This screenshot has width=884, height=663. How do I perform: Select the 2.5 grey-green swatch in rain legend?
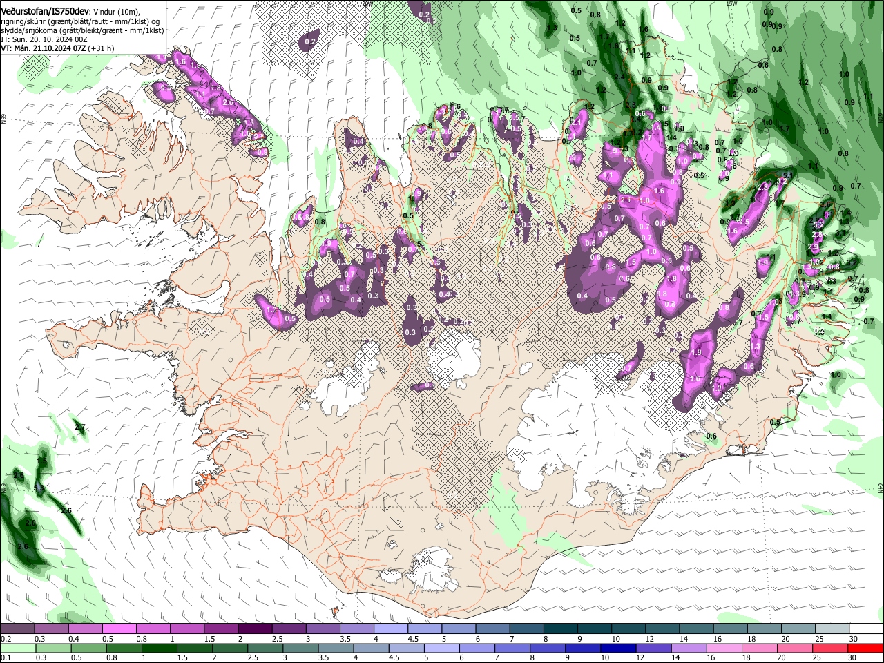click(265, 648)
